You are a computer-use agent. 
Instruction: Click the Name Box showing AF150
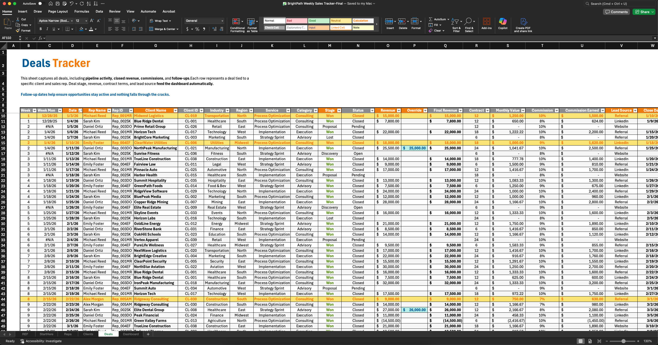tap(9, 38)
